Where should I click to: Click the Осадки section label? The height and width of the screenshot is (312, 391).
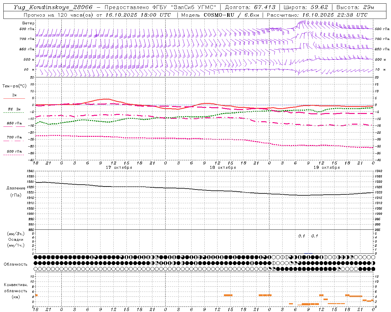point(16,239)
